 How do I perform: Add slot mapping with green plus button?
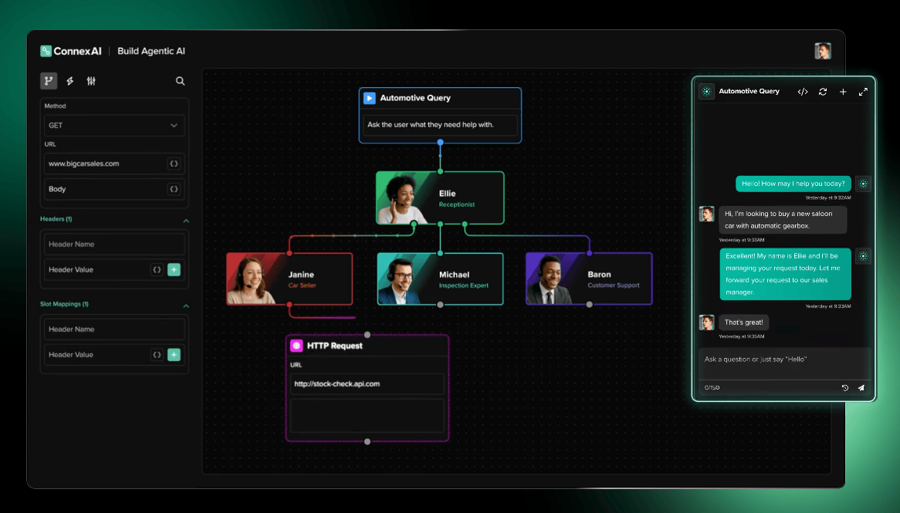click(174, 355)
